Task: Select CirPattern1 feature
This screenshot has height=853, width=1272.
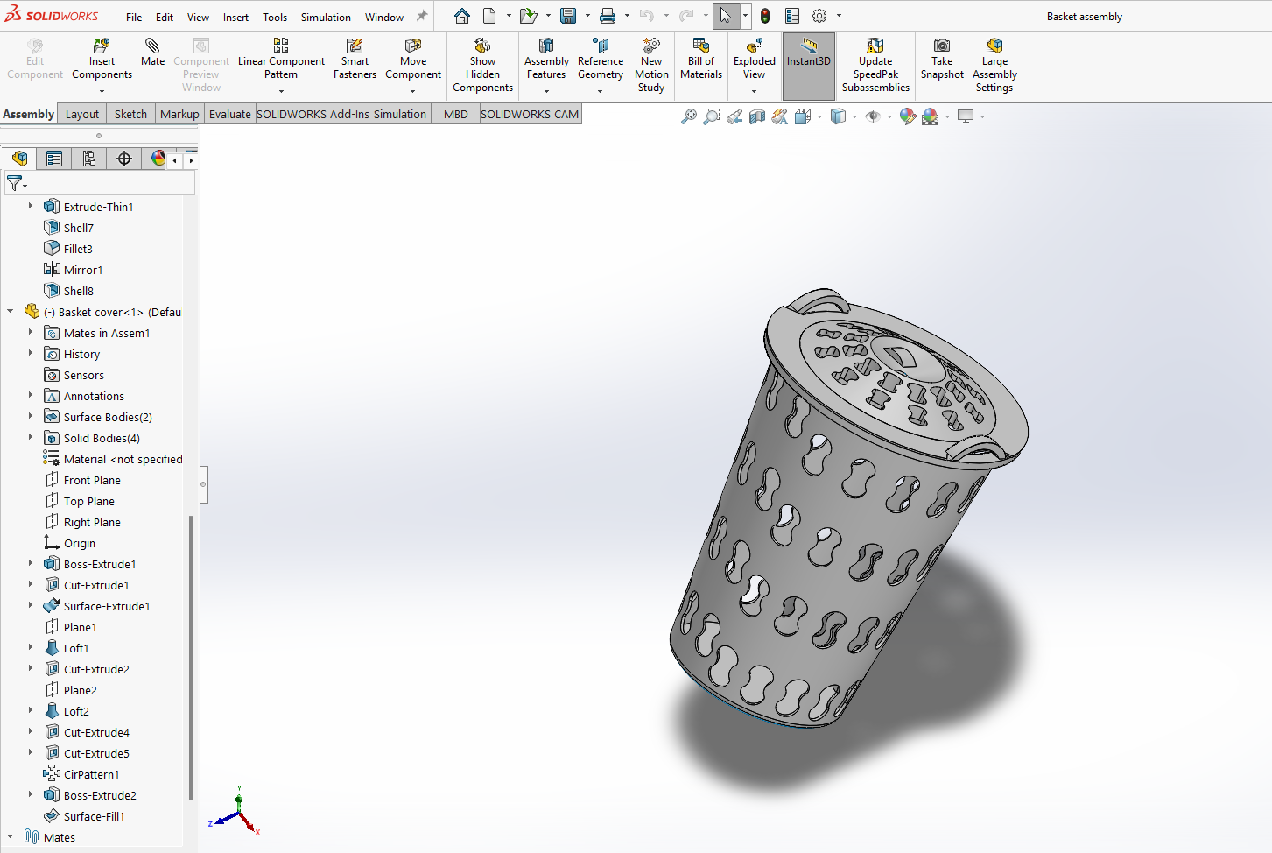Action: pos(91,774)
